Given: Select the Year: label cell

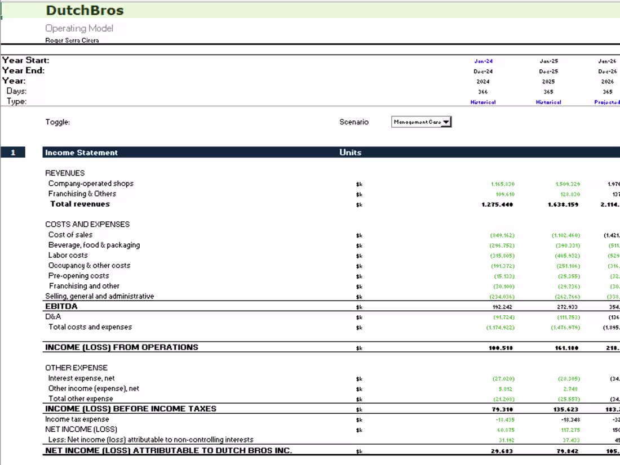Looking at the screenshot, I should (x=14, y=81).
